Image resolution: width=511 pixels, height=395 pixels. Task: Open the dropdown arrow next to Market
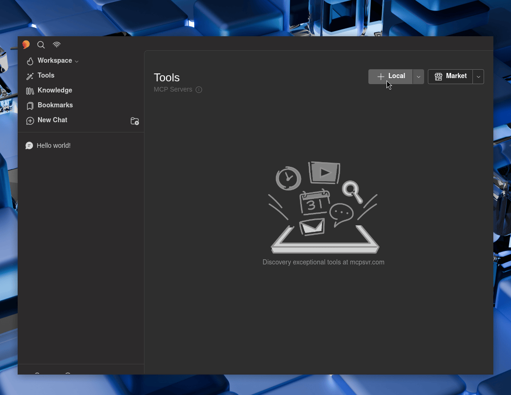[478, 76]
